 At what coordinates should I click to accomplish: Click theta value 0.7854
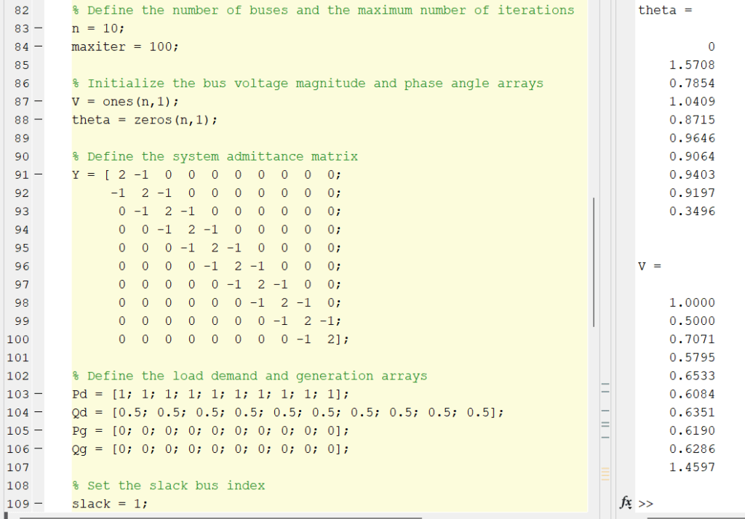click(x=692, y=83)
